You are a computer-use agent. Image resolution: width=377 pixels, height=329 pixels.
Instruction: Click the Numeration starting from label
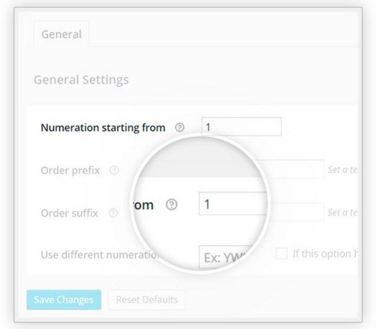(103, 127)
